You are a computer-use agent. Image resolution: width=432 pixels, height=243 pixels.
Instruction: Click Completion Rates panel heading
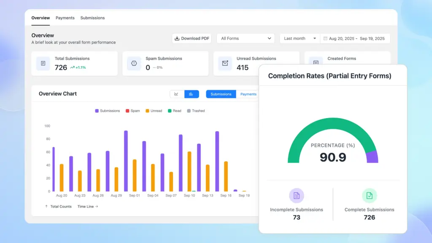pyautogui.click(x=329, y=76)
